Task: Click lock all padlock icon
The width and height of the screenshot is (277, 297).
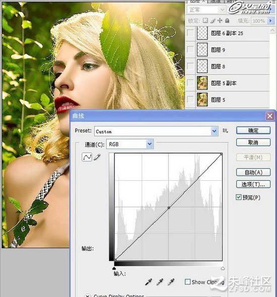Action: (227, 20)
